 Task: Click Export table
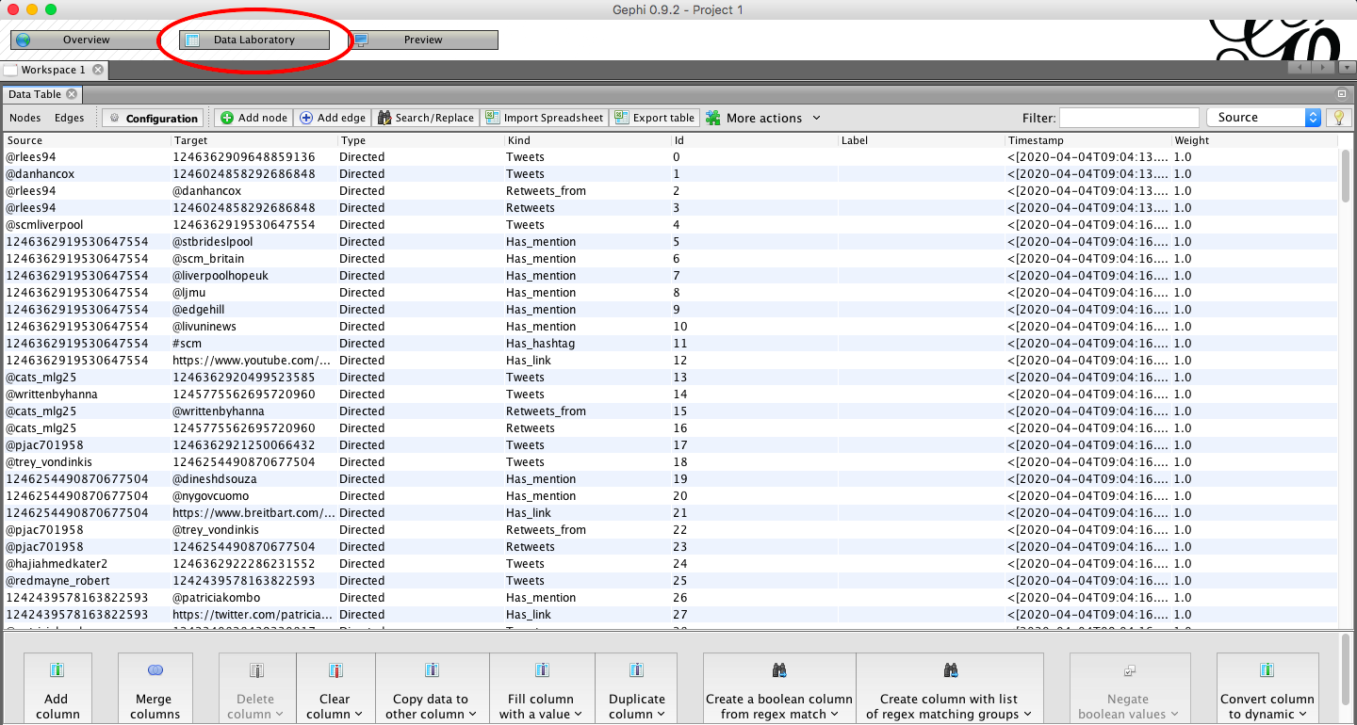654,118
